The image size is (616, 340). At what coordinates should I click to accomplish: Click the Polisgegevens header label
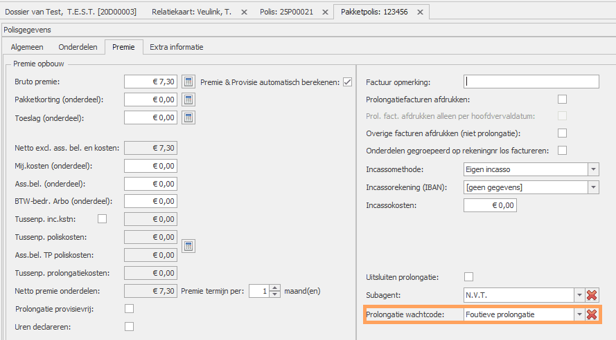pyautogui.click(x=28, y=30)
